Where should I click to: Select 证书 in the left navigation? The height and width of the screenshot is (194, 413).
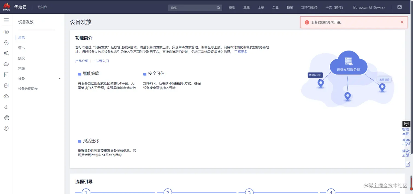[x=21, y=48]
